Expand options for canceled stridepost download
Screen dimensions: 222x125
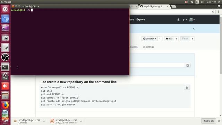[x=44, y=121]
